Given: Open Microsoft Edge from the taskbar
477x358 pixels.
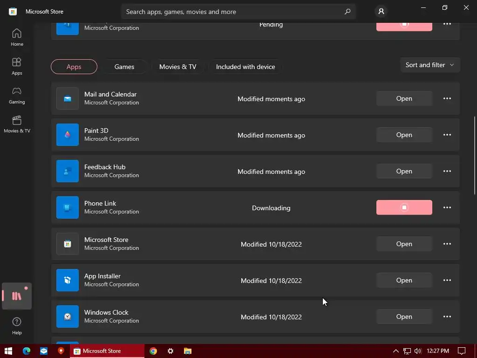Looking at the screenshot, I should [27, 351].
